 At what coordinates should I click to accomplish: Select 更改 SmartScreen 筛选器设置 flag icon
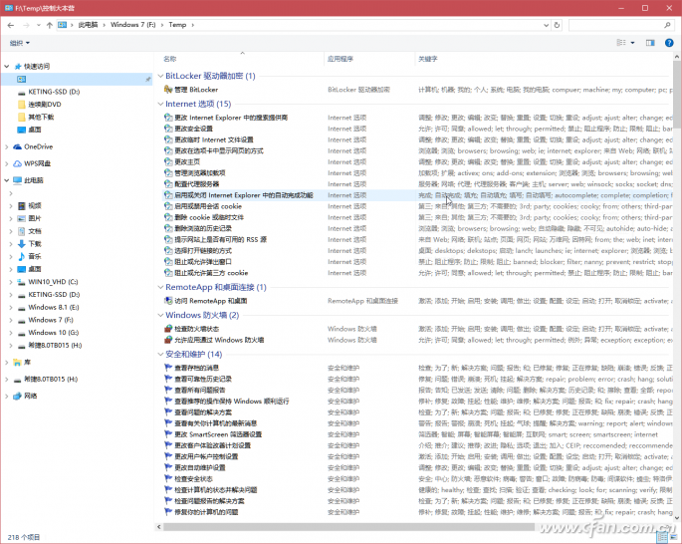pos(168,434)
